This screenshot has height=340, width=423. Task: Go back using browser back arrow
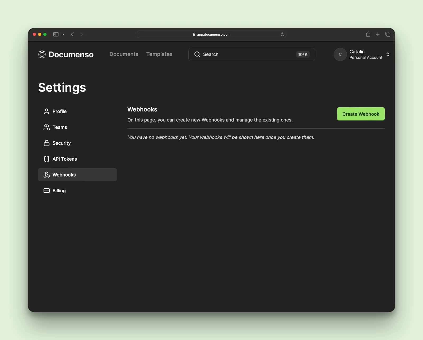click(72, 34)
